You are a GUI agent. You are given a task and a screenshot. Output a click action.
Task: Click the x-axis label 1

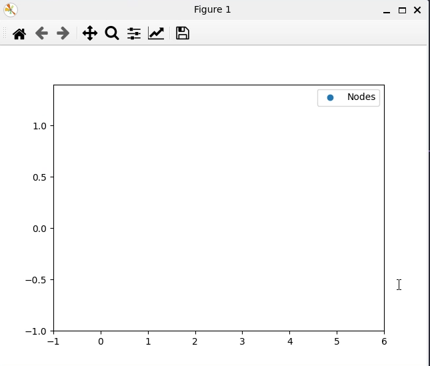click(148, 342)
